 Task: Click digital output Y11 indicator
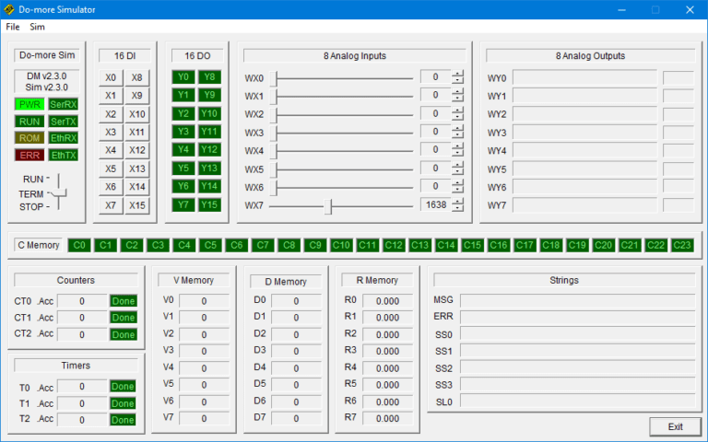[209, 132]
